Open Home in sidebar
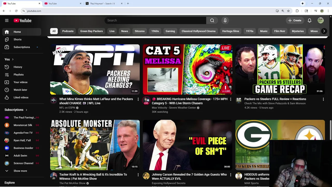Image resolution: width=332 pixels, height=187 pixels. pos(22,32)
